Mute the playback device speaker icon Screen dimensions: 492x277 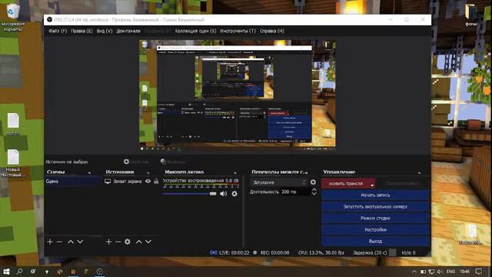point(223,194)
